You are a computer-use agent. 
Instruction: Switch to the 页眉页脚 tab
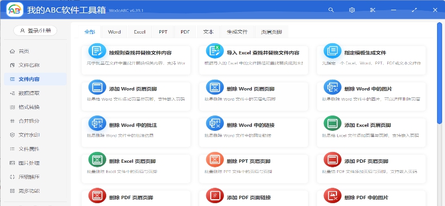coord(271,32)
